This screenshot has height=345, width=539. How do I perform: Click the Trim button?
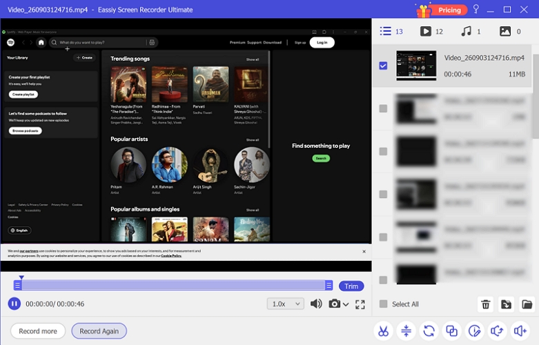[351, 286]
